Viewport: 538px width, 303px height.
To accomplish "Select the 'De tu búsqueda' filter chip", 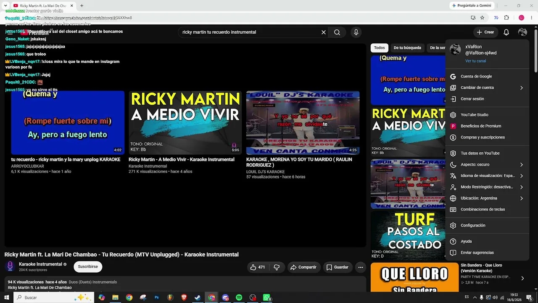I will click(x=407, y=48).
